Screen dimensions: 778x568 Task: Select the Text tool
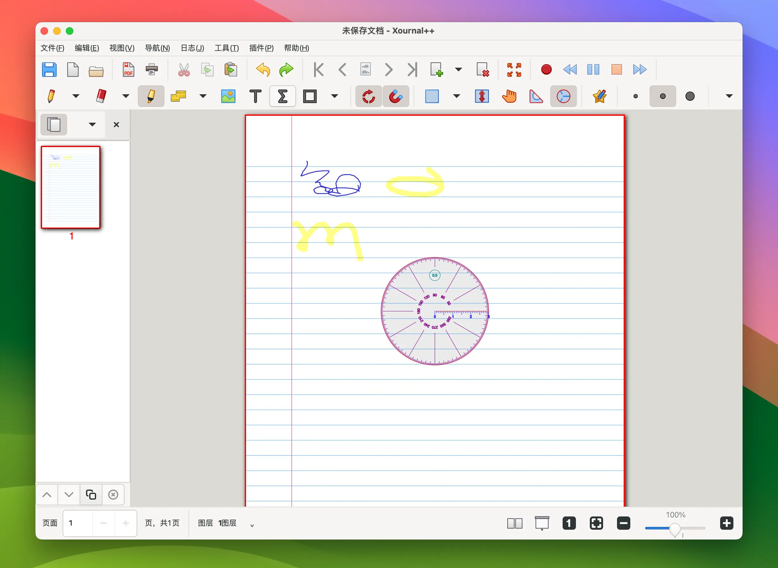click(255, 96)
